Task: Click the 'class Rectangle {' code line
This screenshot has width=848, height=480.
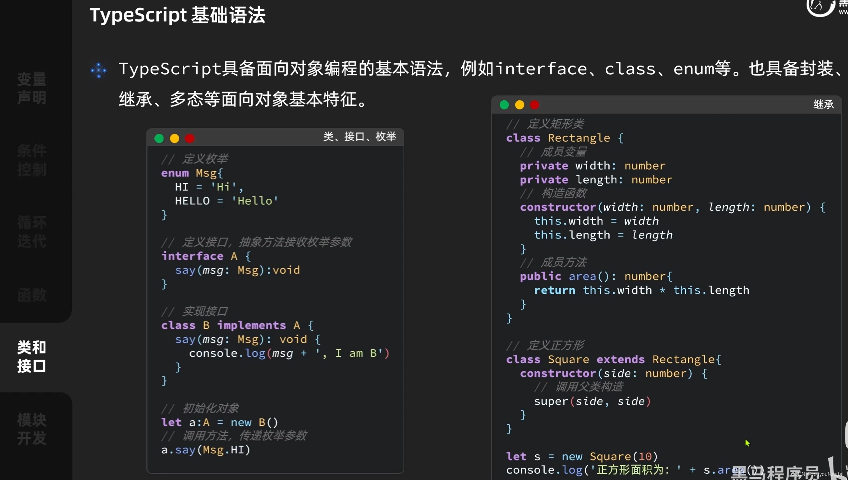Action: click(x=565, y=138)
